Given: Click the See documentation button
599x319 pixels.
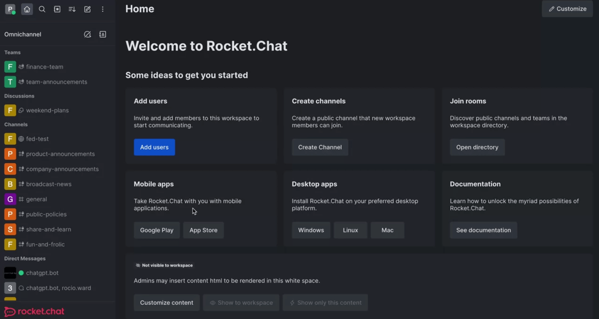Looking at the screenshot, I should coord(483,230).
